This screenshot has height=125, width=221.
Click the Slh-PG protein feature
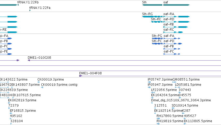coord(157,38)
